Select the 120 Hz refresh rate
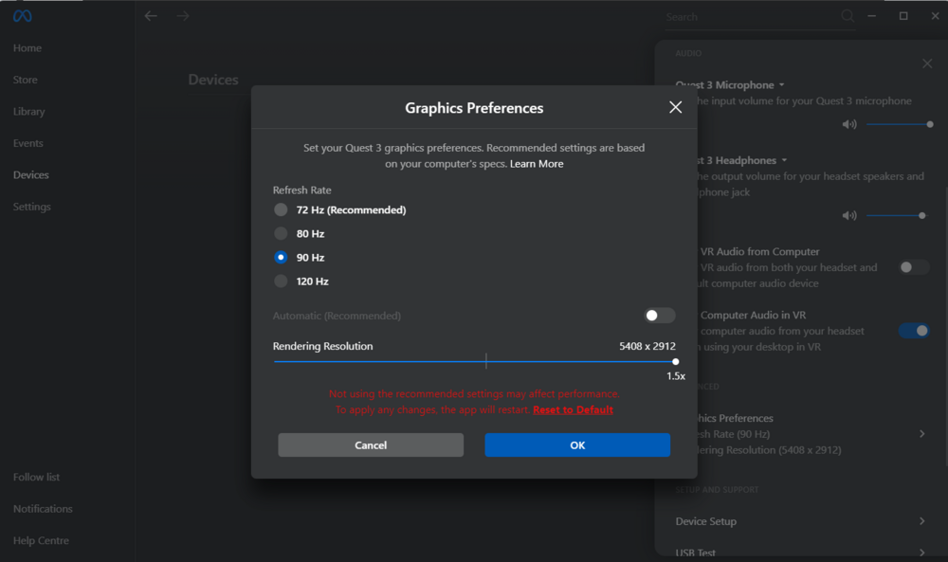 [281, 281]
